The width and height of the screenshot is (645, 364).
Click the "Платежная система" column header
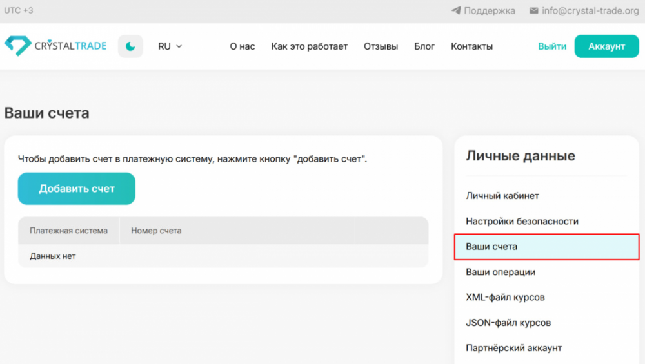point(68,231)
